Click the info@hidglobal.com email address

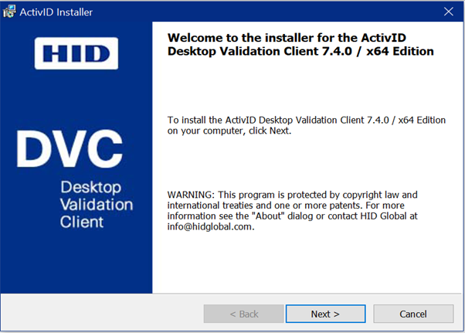coord(211,227)
